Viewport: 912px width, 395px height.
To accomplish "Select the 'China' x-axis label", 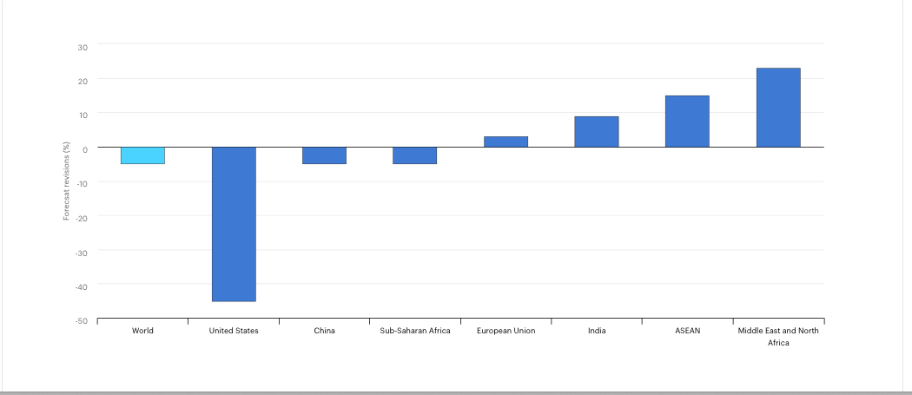I will point(324,331).
